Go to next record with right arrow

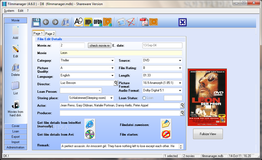(x=55, y=22)
